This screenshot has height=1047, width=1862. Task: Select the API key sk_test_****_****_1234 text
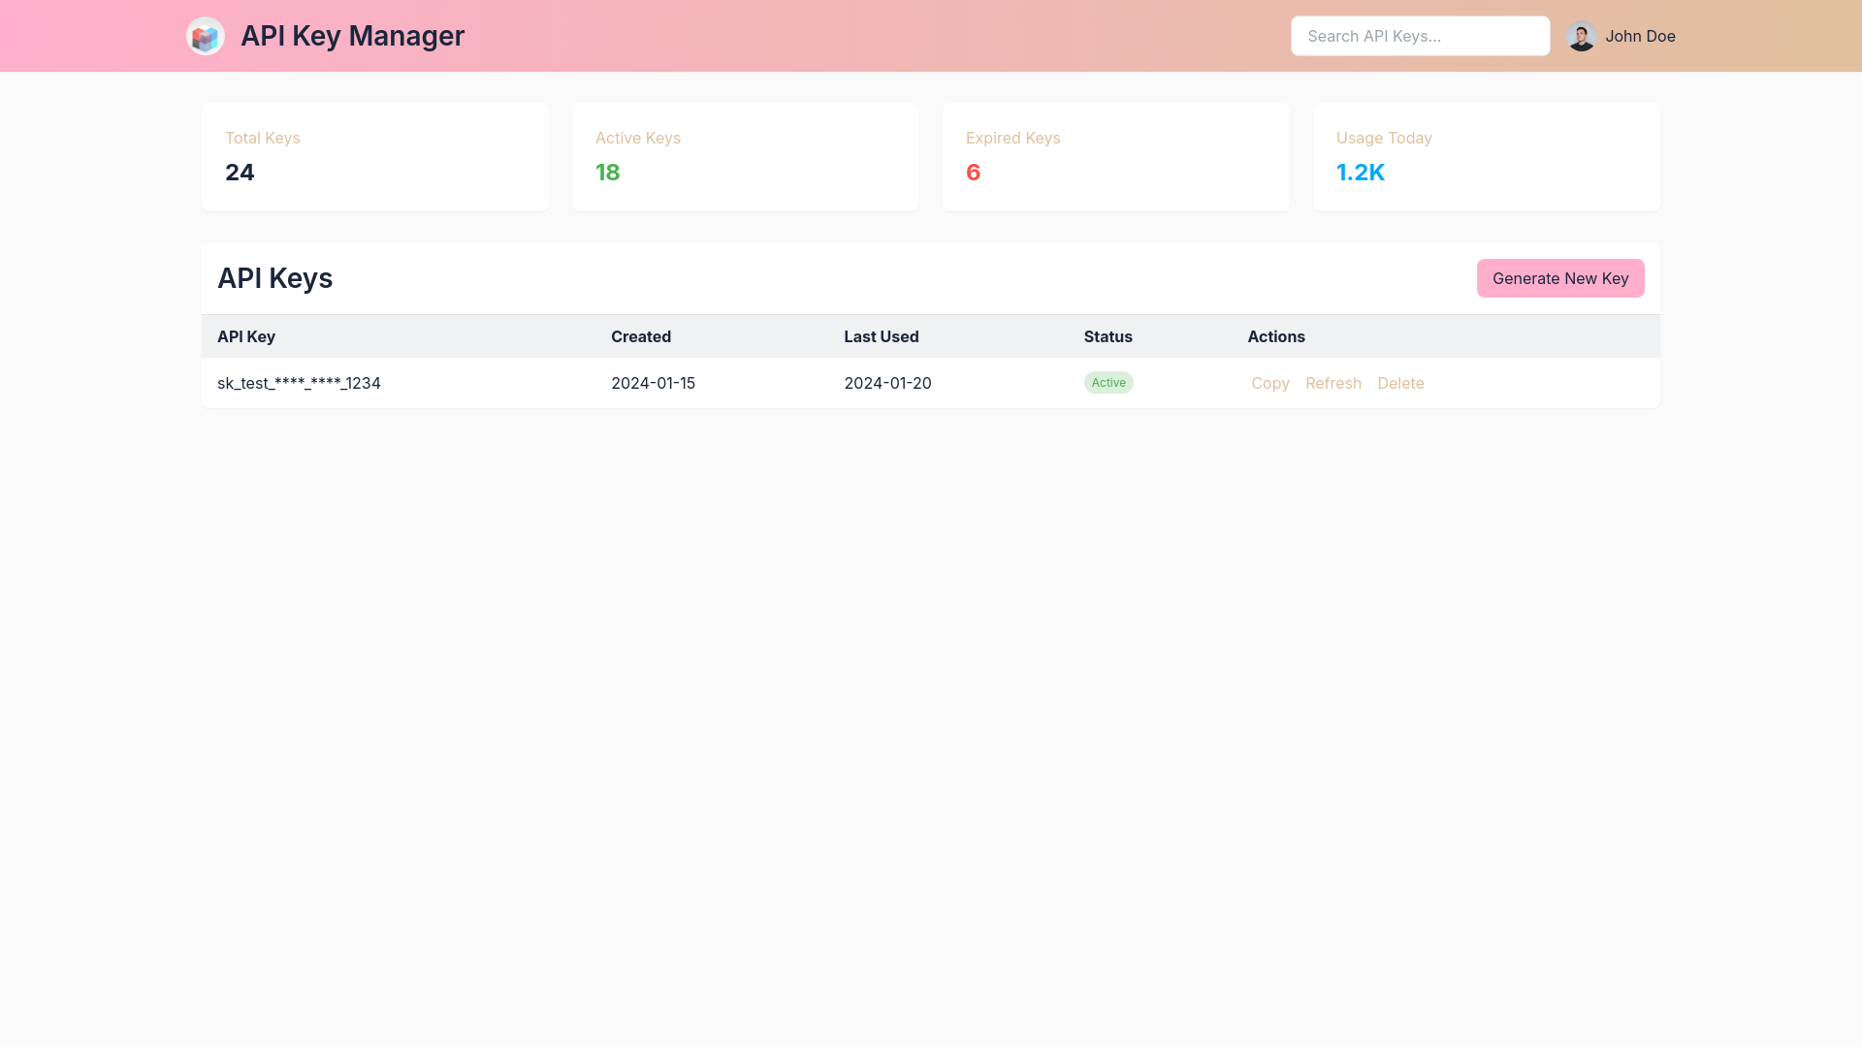click(x=299, y=383)
